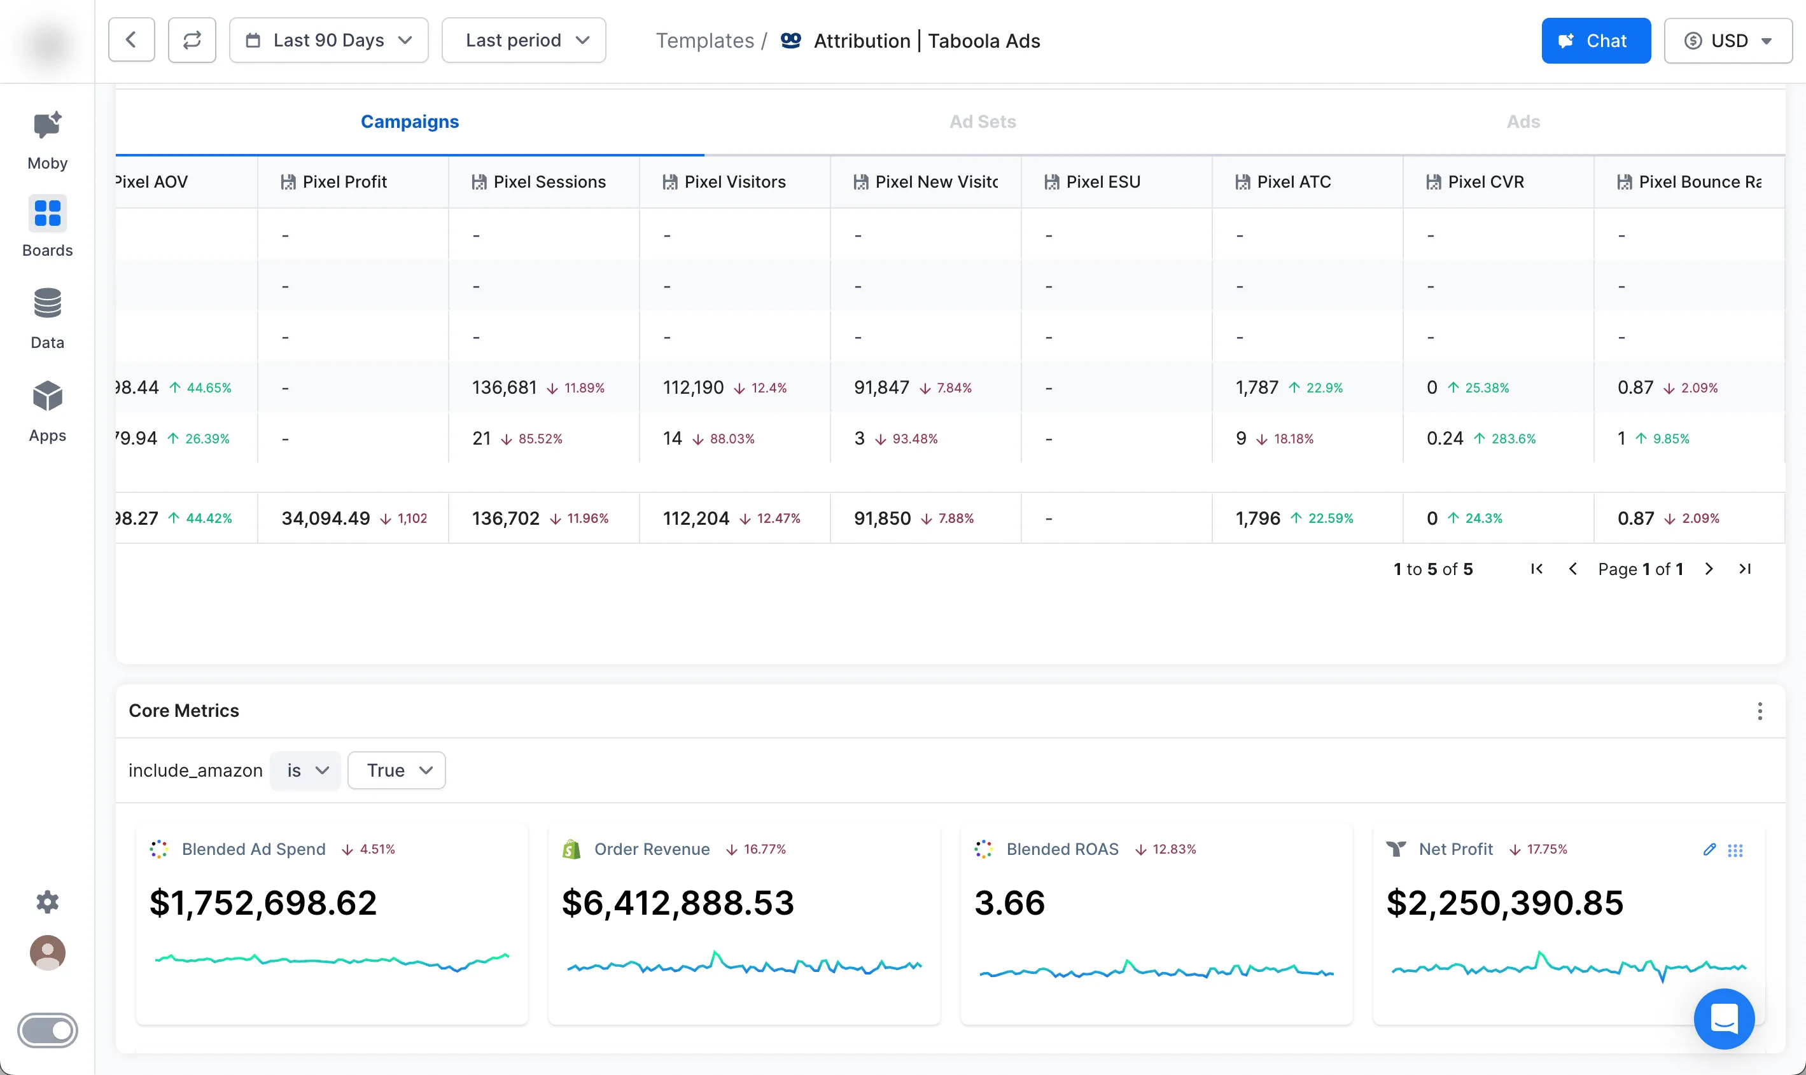The image size is (1806, 1075).
Task: Change include_amazon True value dropdown
Action: click(x=396, y=770)
